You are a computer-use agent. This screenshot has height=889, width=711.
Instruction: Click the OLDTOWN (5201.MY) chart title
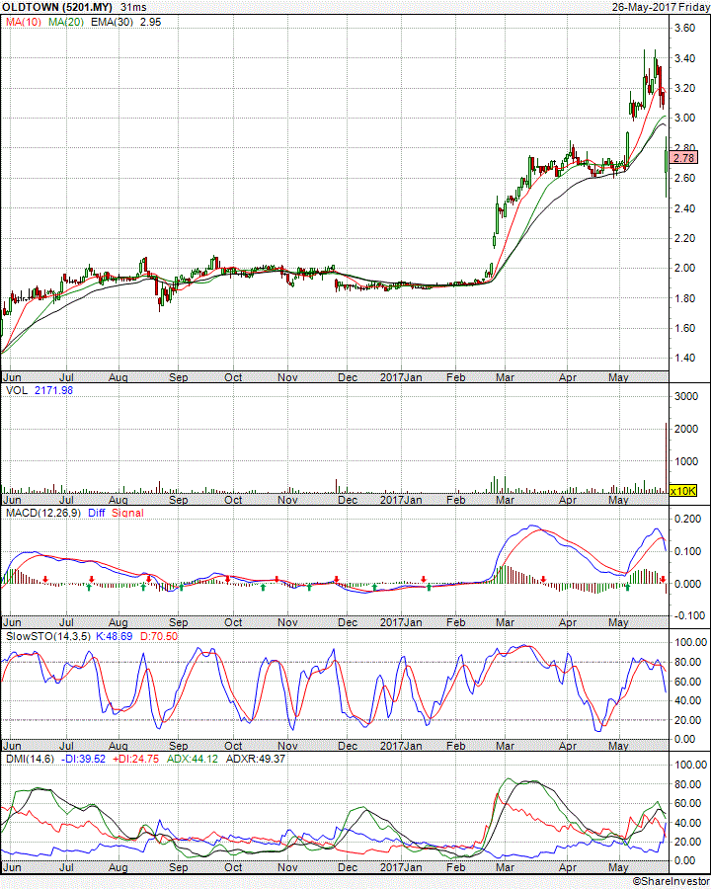tap(57, 7)
